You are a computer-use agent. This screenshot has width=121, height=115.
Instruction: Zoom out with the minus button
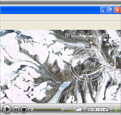(115, 82)
